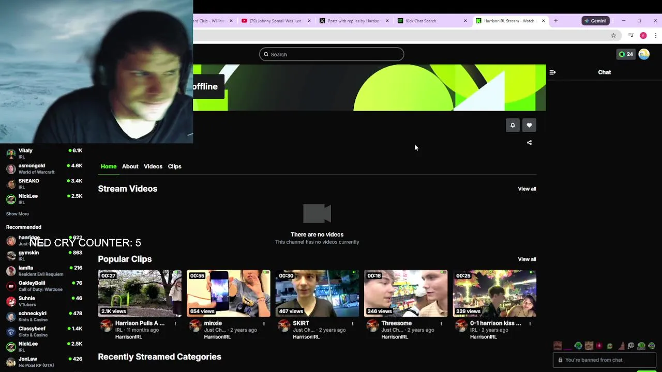Open JonLaw's recommended channel
662x372 pixels.
click(44, 362)
